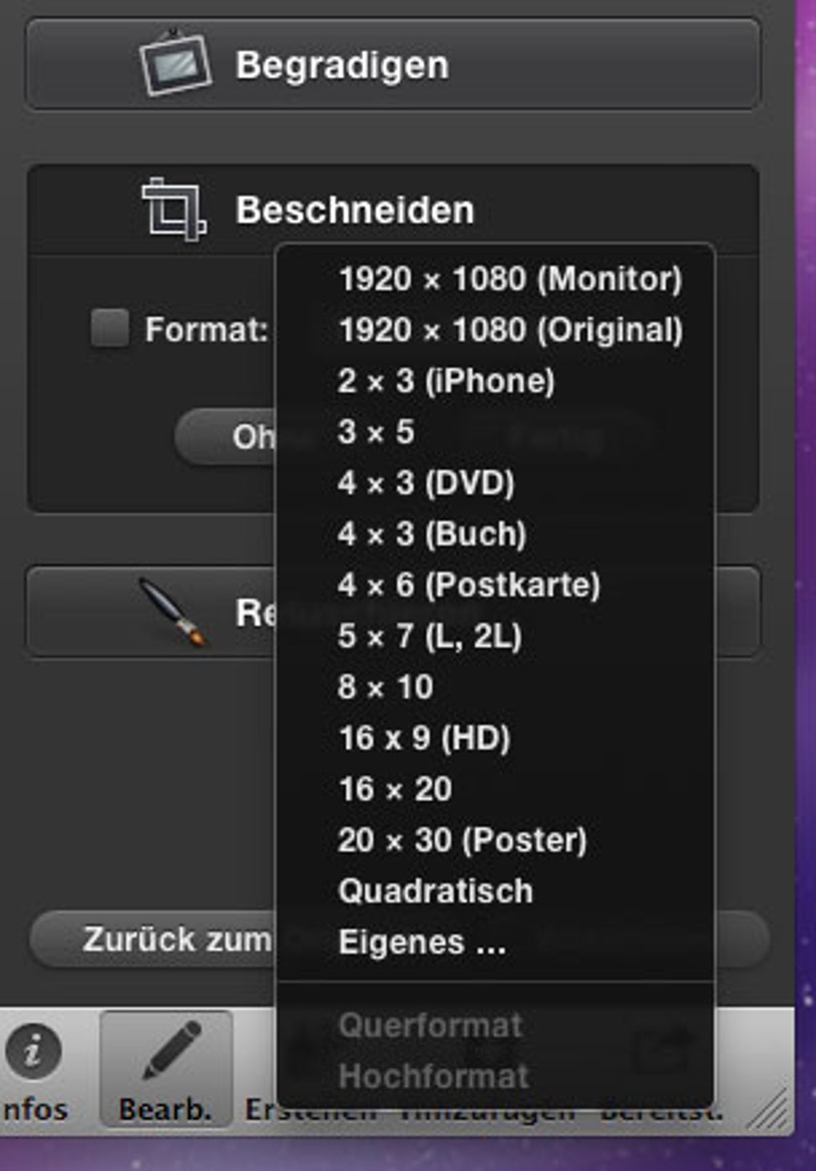Choose 1920 × 1080 (Original) format
Image resolution: width=816 pixels, height=1171 pixels.
[510, 331]
